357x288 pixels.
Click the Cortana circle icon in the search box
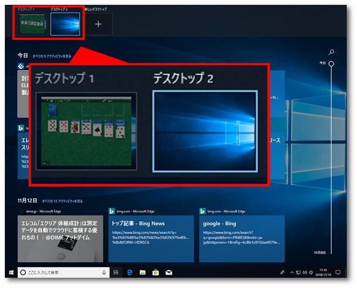(x=23, y=272)
